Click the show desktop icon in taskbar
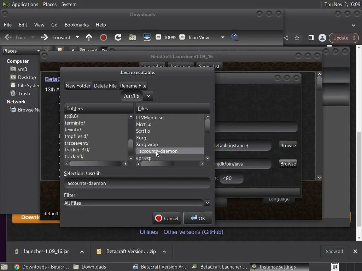Image resolution: width=362 pixels, height=271 pixels. (4, 267)
